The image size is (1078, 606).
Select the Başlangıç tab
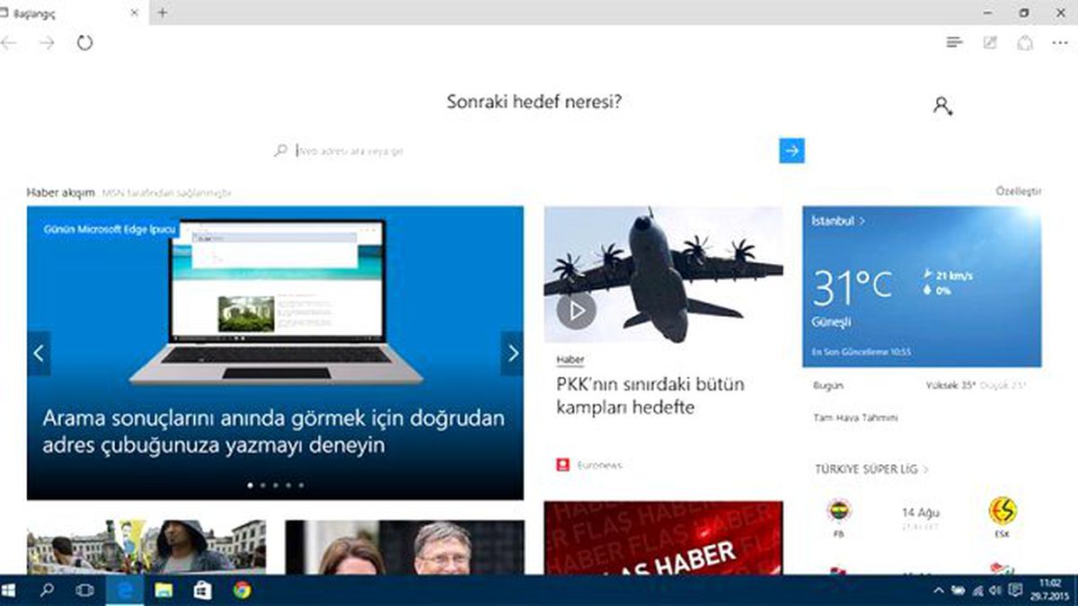click(72, 13)
